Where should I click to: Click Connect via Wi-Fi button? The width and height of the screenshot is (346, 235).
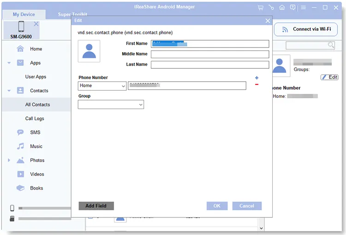(306, 29)
